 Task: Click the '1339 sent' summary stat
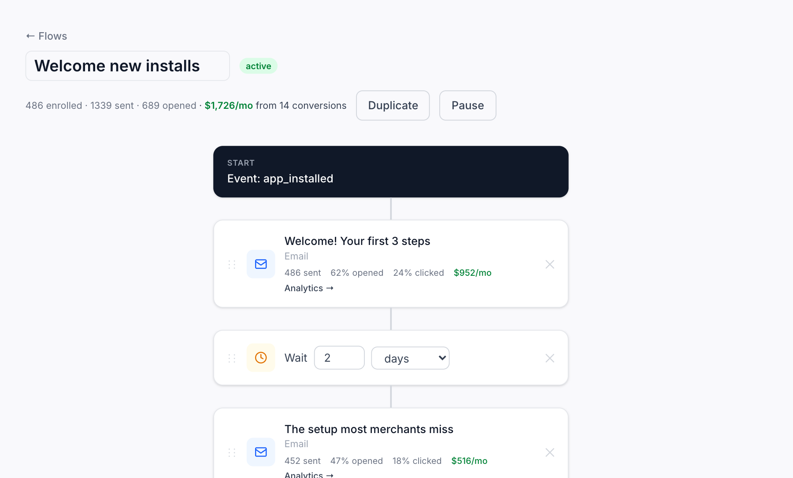click(x=112, y=106)
